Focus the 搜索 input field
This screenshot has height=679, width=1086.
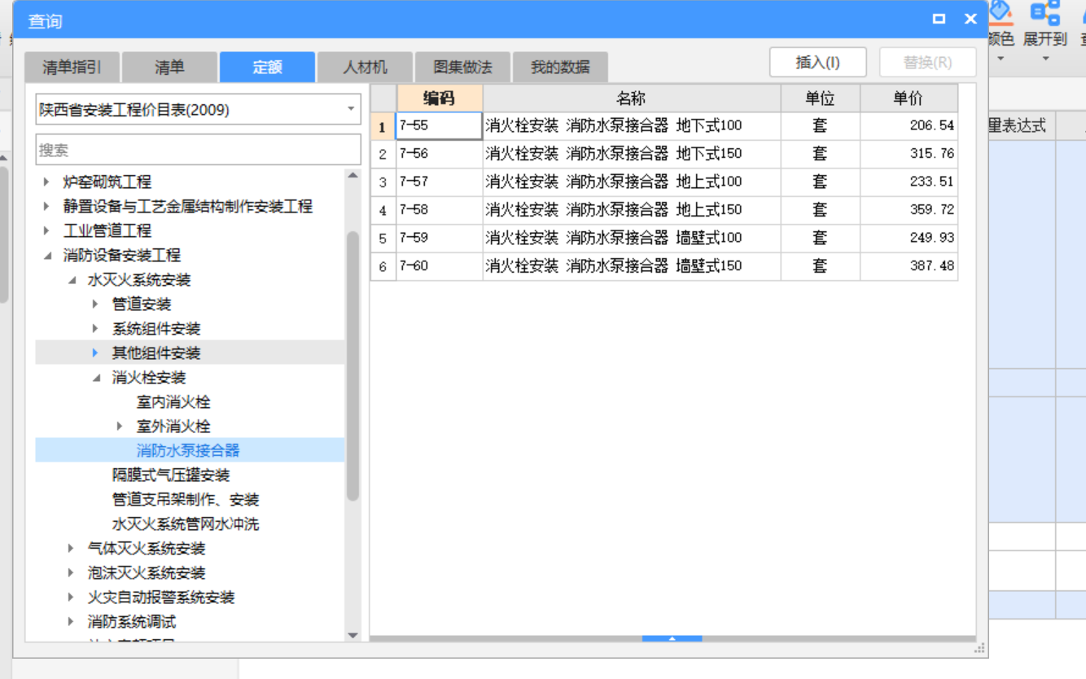coord(198,150)
